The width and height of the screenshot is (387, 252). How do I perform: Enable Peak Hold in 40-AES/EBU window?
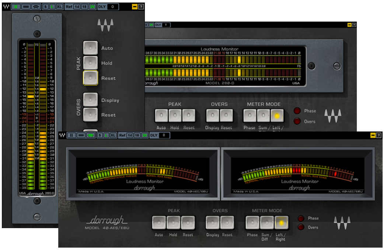tap(174, 223)
